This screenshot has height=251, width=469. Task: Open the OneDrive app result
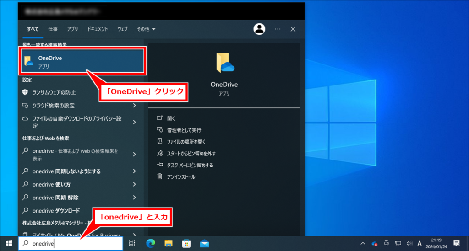point(82,61)
